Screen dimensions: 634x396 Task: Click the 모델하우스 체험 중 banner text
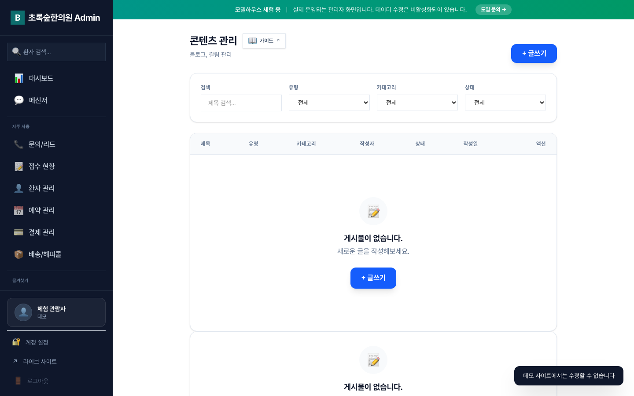point(258,10)
